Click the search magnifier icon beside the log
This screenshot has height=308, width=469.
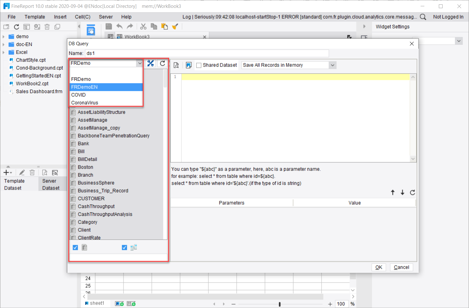(423, 17)
